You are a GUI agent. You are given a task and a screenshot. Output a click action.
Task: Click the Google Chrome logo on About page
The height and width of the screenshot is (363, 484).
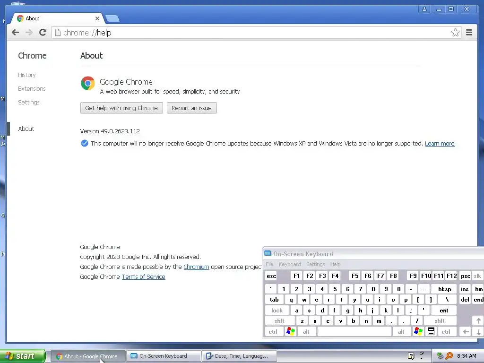tap(87, 83)
